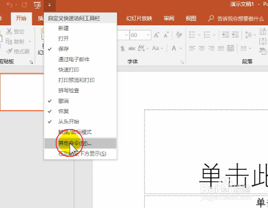The height and width of the screenshot is (208, 268).
Task: Open the 审阅 ribbon tab
Action: (169, 18)
